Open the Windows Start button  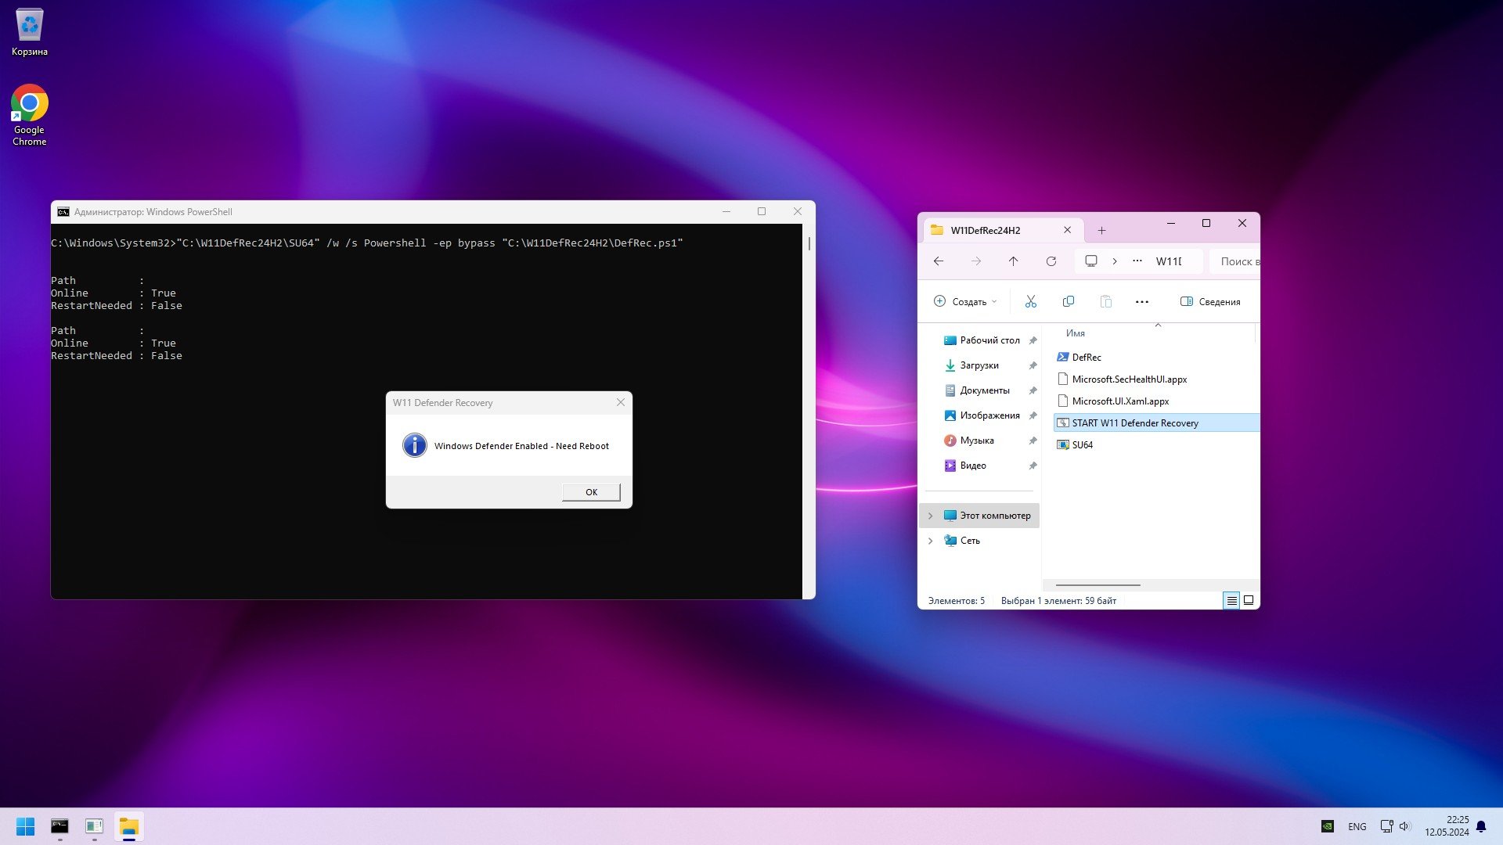25,826
